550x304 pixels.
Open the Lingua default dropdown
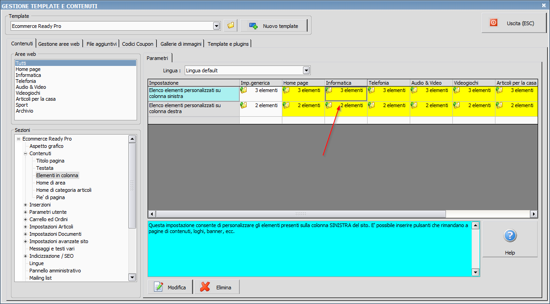pyautogui.click(x=307, y=71)
